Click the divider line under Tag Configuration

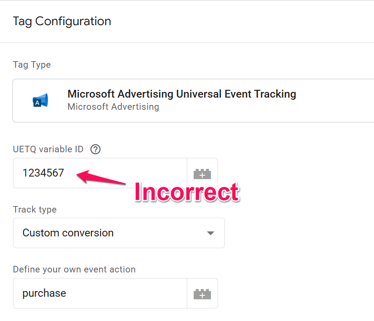187,43
